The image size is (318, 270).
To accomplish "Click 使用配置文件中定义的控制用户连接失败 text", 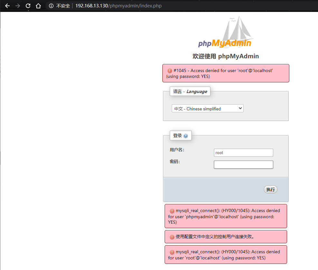I will coord(215,237).
